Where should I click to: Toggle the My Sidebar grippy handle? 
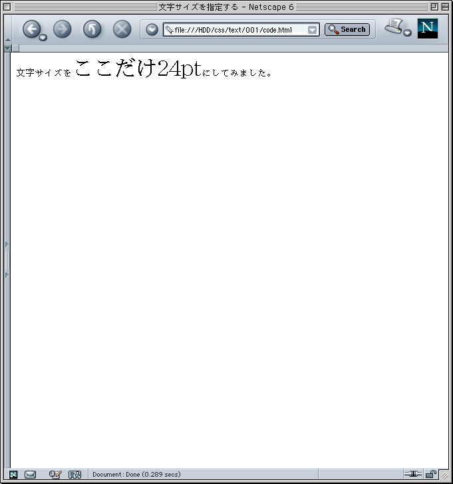click(x=7, y=260)
